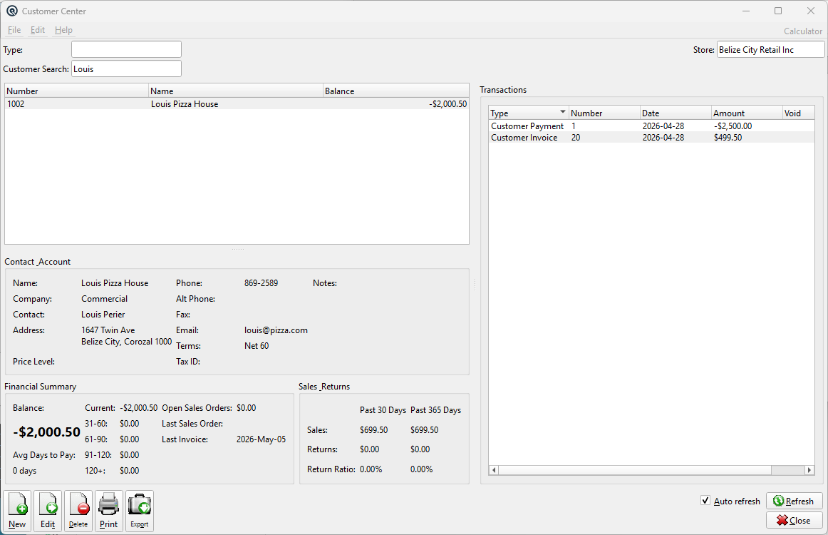Viewport: 828px width, 535px height.
Task: Open the Calculator link
Action: 802,31
